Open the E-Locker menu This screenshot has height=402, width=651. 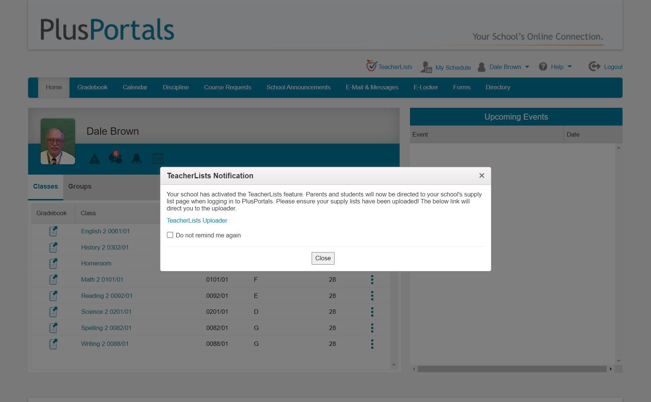(426, 87)
